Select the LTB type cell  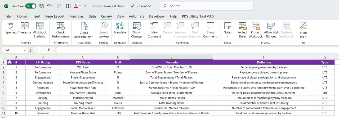[x=325, y=93]
